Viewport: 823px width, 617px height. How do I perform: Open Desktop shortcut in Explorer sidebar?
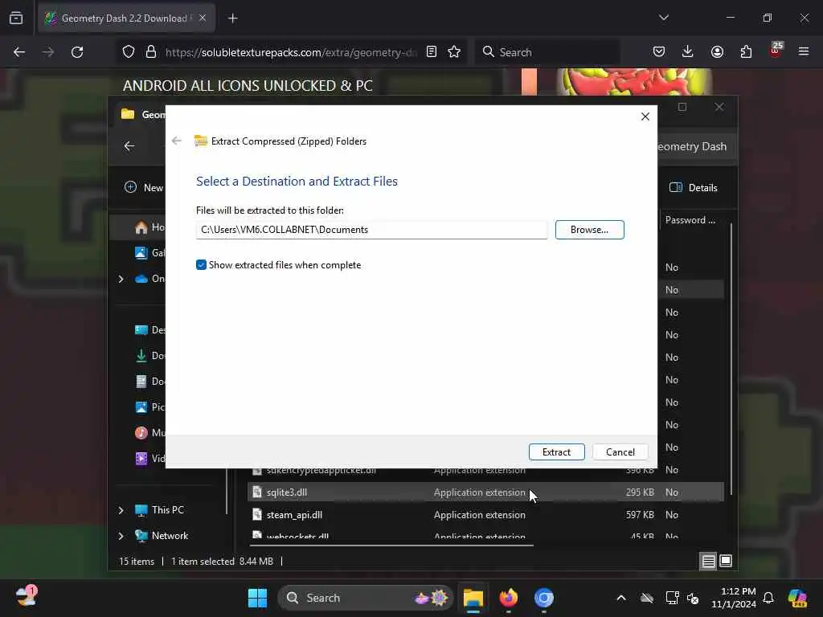coord(149,329)
